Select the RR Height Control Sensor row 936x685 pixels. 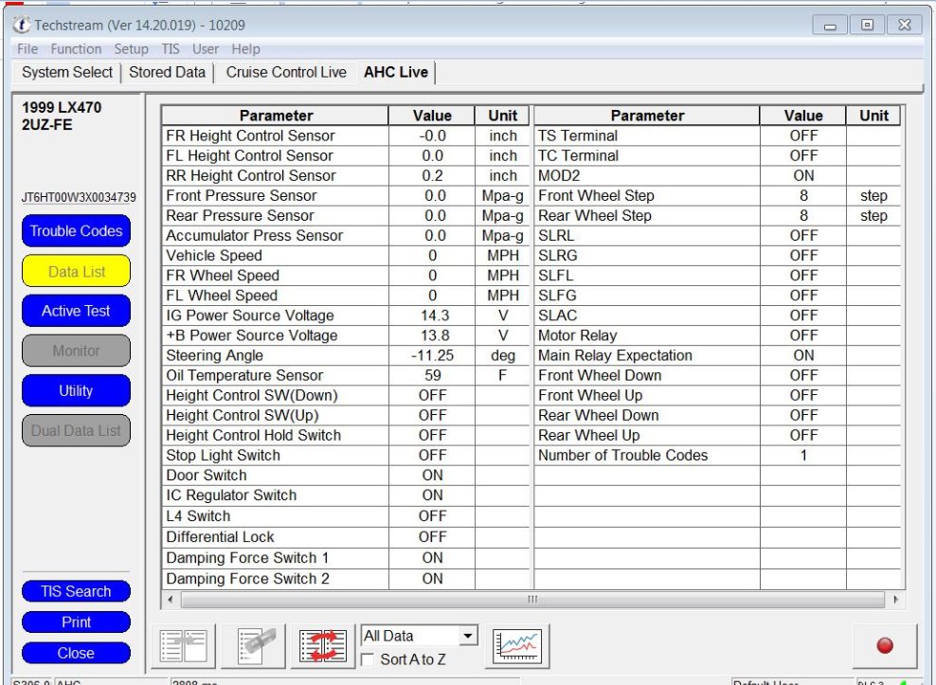tap(346, 175)
